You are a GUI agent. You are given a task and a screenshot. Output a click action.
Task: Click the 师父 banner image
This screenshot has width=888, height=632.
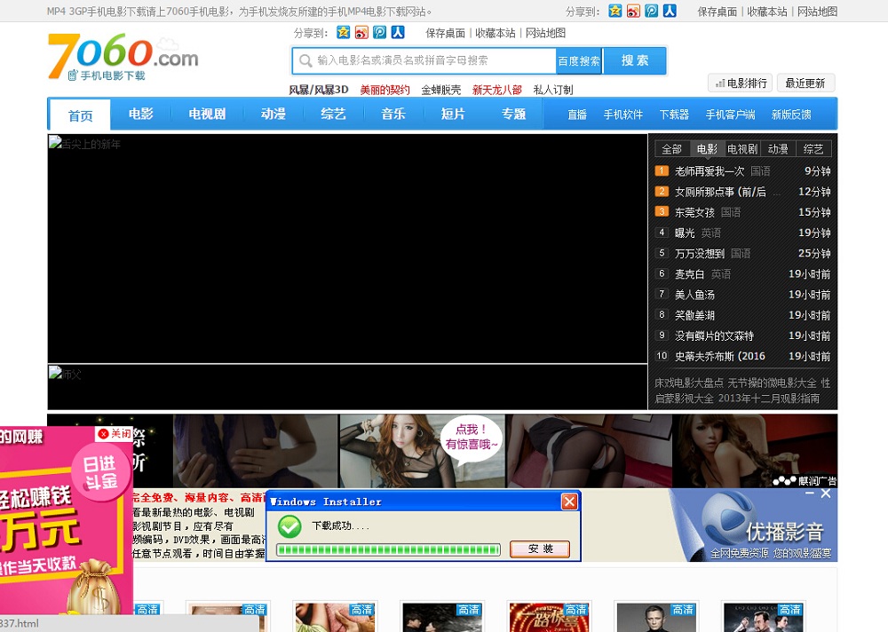[x=347, y=387]
